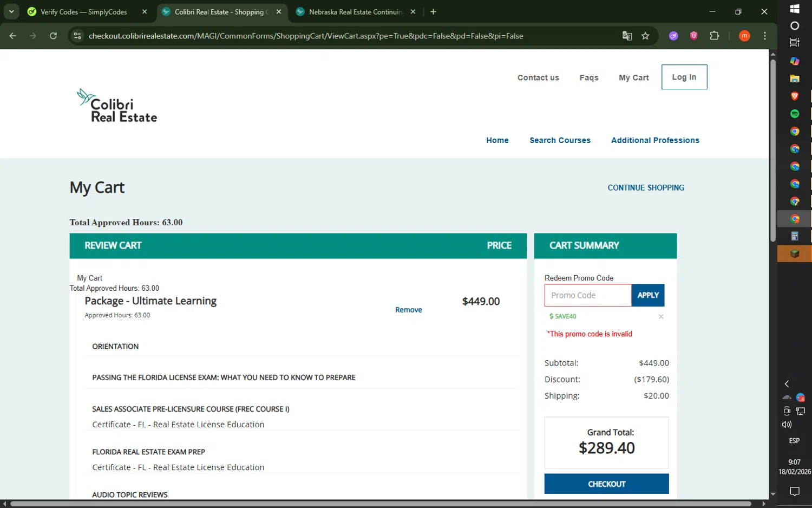Viewport: 812px width, 508px height.
Task: Expand the tab search dropdown arrow
Action: pyautogui.click(x=11, y=11)
